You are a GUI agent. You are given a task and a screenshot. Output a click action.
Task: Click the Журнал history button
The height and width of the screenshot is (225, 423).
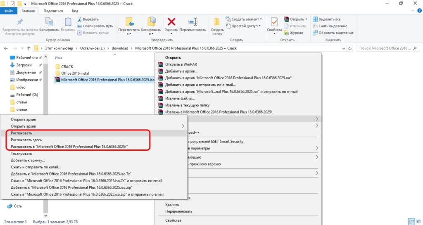click(294, 33)
